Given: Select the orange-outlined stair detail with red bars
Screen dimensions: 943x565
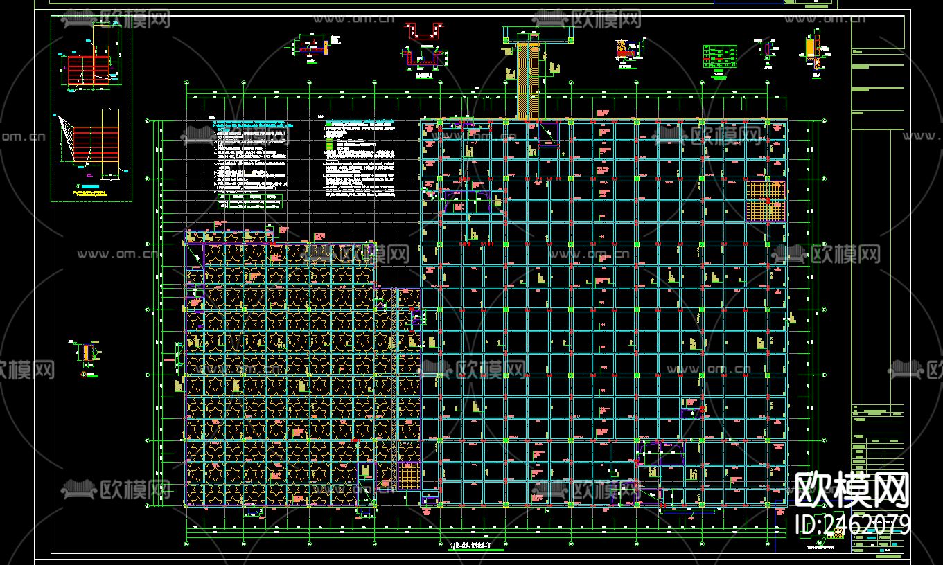Looking at the screenshot, I should click(92, 143).
